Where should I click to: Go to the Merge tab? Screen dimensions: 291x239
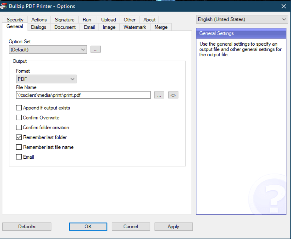161,27
